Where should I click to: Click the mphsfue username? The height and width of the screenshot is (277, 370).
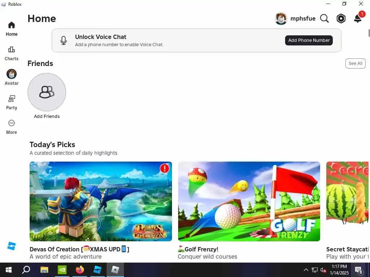(x=303, y=18)
